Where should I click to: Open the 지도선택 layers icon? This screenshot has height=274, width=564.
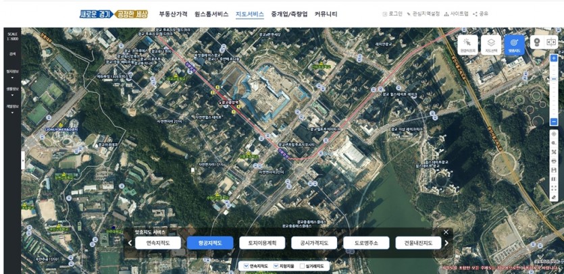491,44
